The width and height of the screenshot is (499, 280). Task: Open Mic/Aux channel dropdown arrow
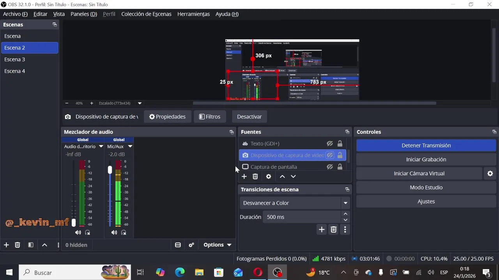[x=130, y=147]
